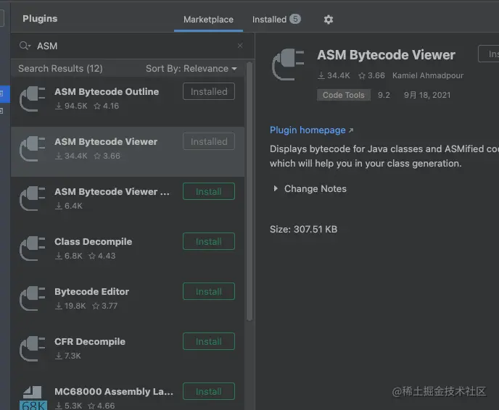Click the search magnifier history icon
The height and width of the screenshot is (410, 499).
click(25, 46)
